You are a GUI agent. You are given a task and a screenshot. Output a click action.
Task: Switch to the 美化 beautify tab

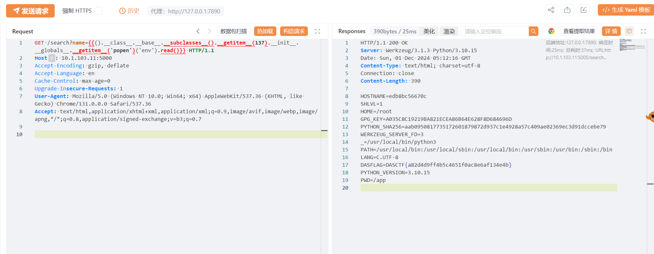(x=429, y=31)
